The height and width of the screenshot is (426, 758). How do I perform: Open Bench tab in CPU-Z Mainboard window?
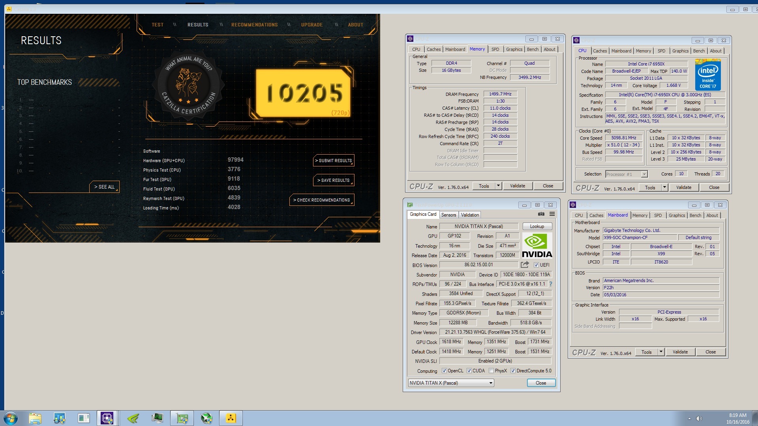click(695, 215)
